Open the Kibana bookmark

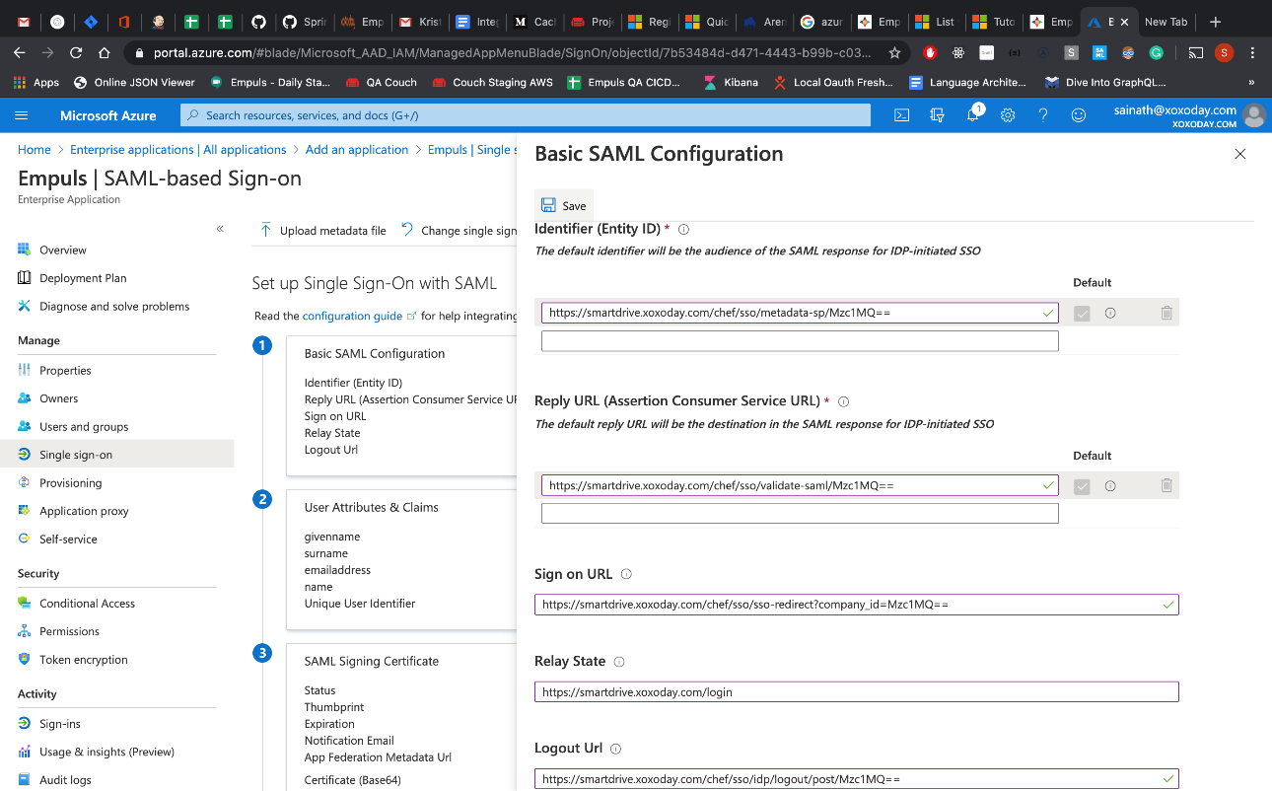(x=731, y=83)
